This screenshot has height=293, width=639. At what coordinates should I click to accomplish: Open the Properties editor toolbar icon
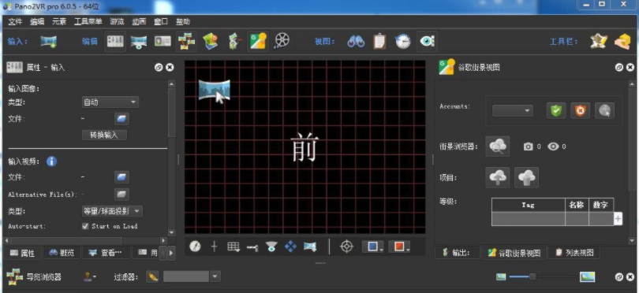(115, 41)
